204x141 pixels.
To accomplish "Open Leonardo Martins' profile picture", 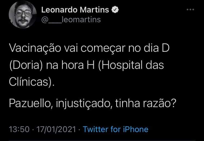I will pyautogui.click(x=23, y=14).
